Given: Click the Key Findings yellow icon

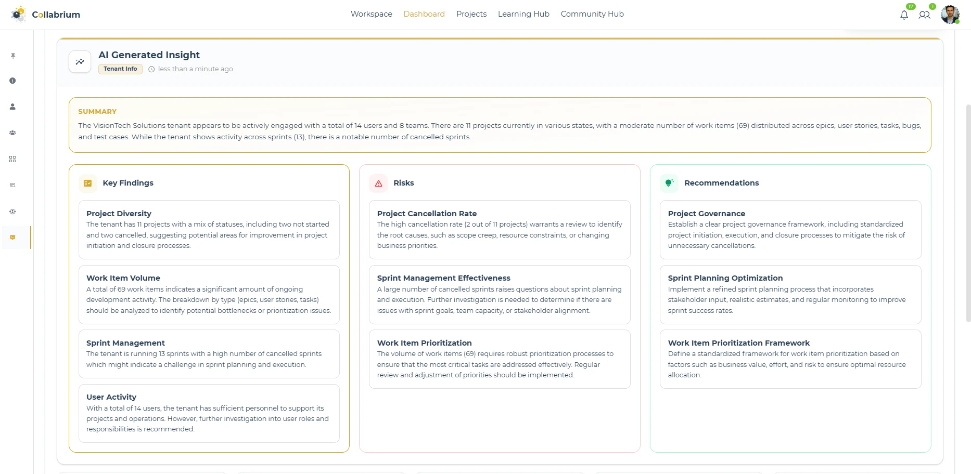Looking at the screenshot, I should (88, 183).
